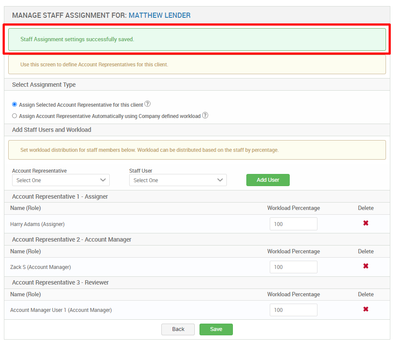Delete Harry Adams using the red X icon
This screenshot has height=344, width=399.
[x=366, y=223]
